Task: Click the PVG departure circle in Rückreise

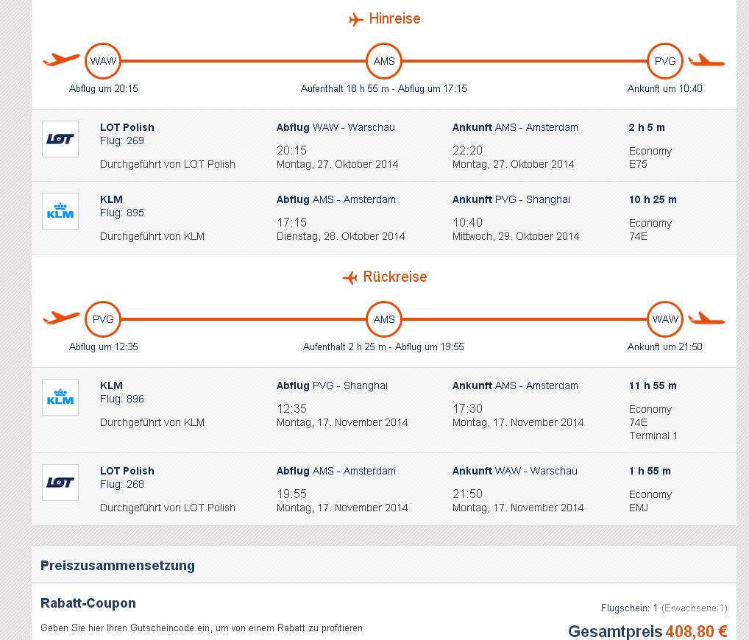Action: click(103, 319)
